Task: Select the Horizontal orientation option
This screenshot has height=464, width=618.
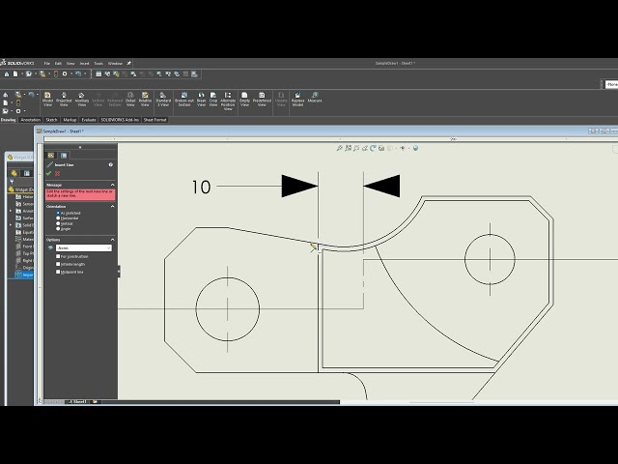Action: pyautogui.click(x=58, y=218)
